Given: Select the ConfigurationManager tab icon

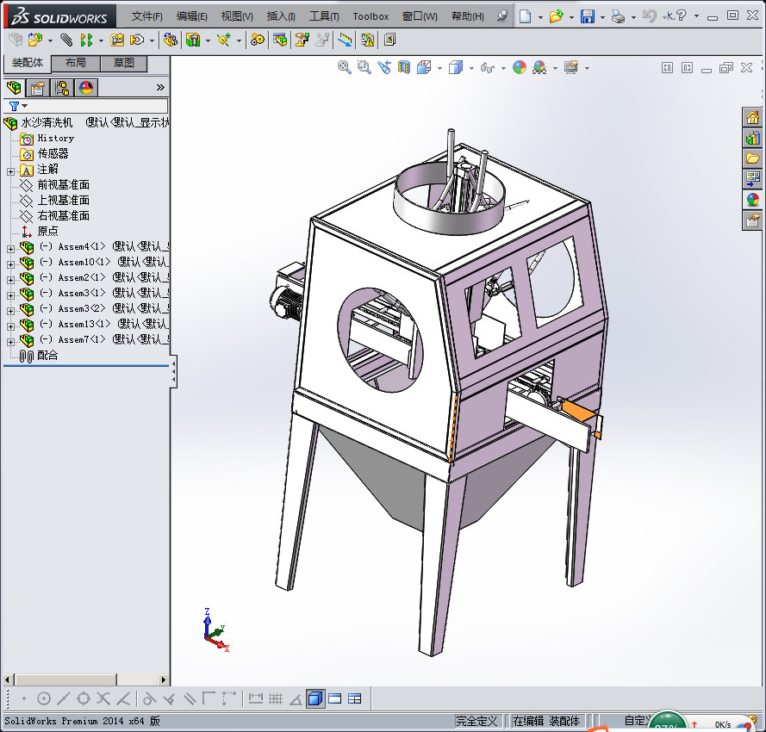Looking at the screenshot, I should click(x=62, y=88).
